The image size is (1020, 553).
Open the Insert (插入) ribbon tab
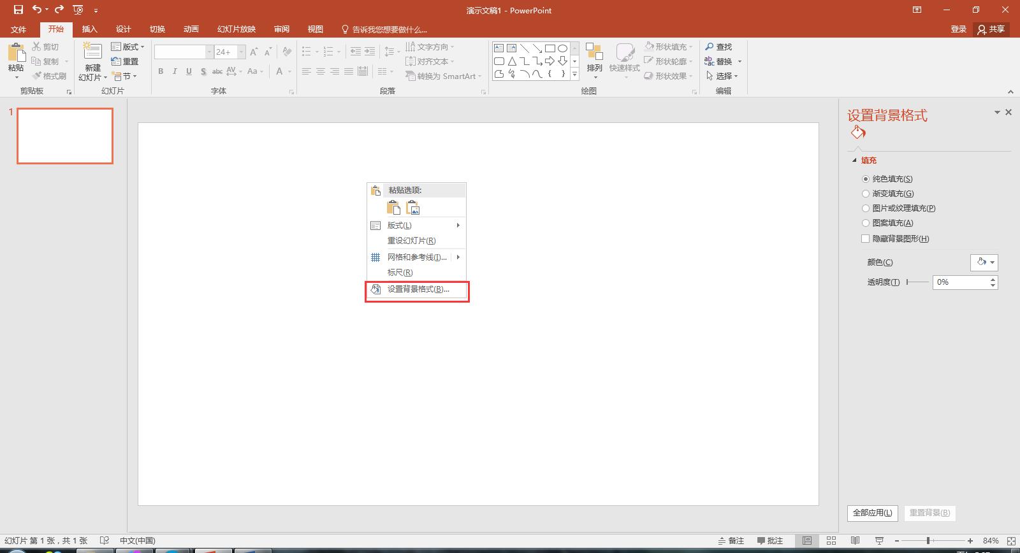pyautogui.click(x=89, y=29)
